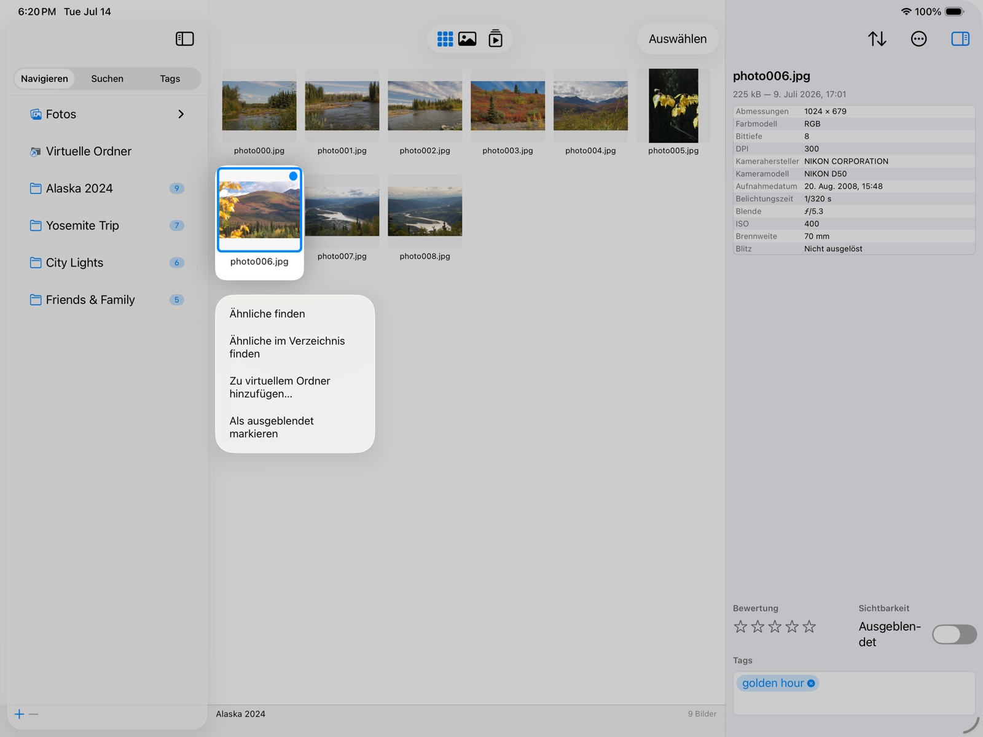Click Alaska 2024 path in status bar
The height and width of the screenshot is (737, 983).
[241, 714]
